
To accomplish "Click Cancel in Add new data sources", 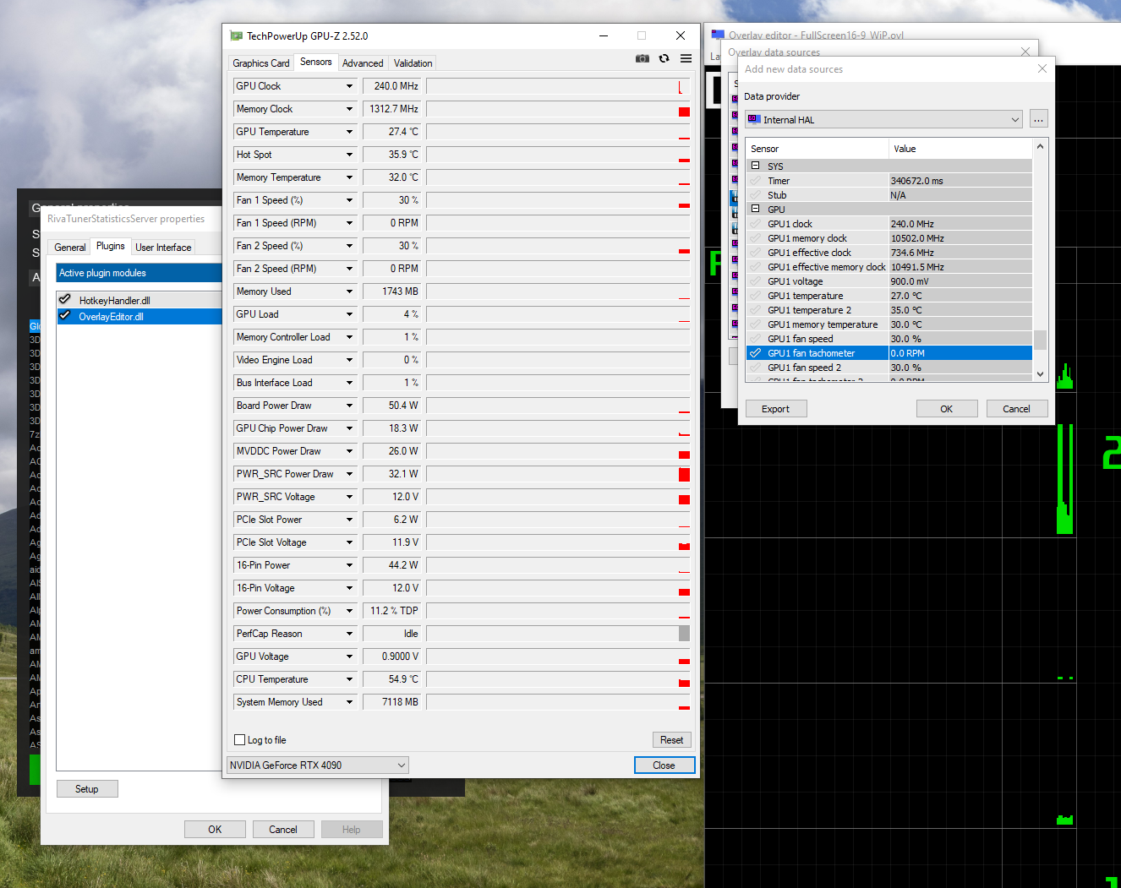I will [x=1017, y=409].
